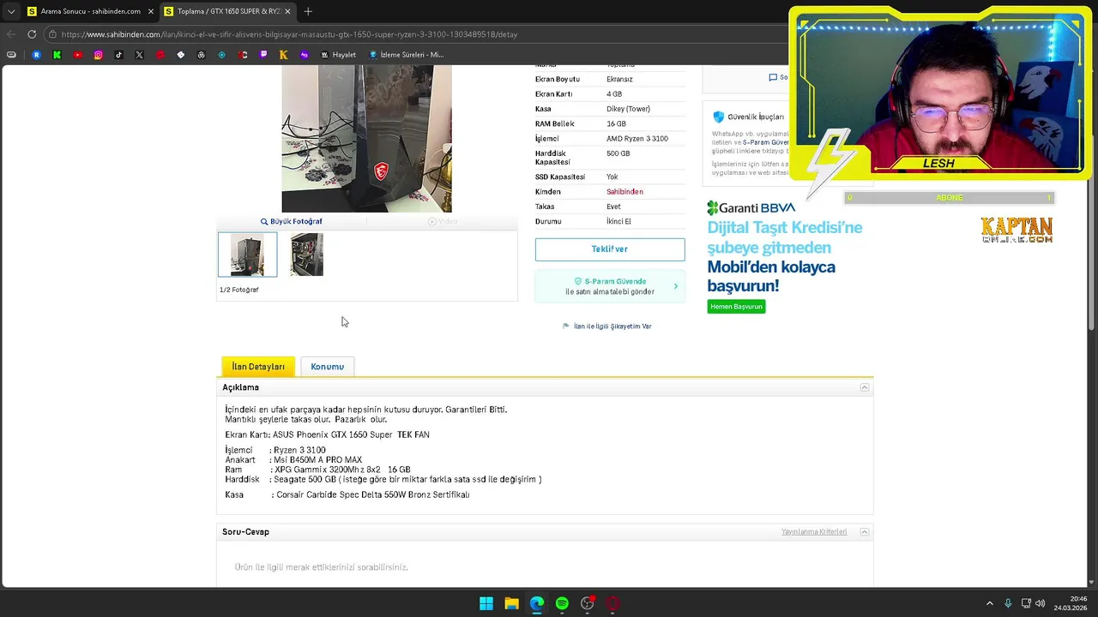Open 'Büyük Fotoğraf' large photo view
Image resolution: width=1098 pixels, height=617 pixels.
click(292, 221)
